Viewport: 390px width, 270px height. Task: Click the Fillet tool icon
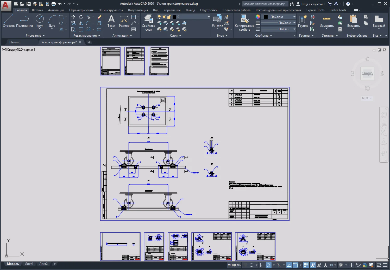tap(89, 23)
